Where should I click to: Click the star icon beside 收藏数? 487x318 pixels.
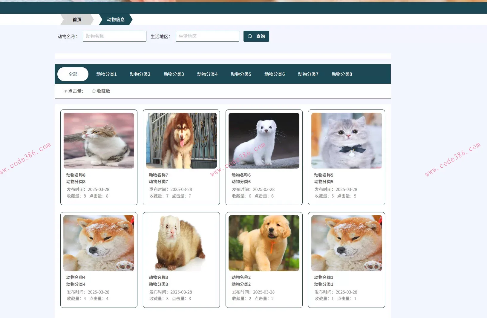[x=94, y=91]
